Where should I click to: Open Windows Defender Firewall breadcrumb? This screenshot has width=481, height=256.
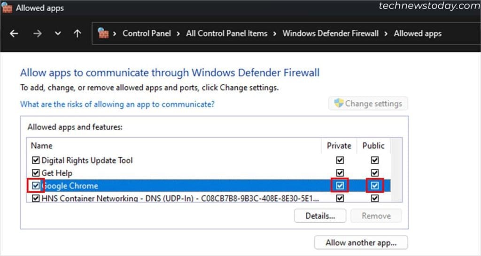click(330, 34)
